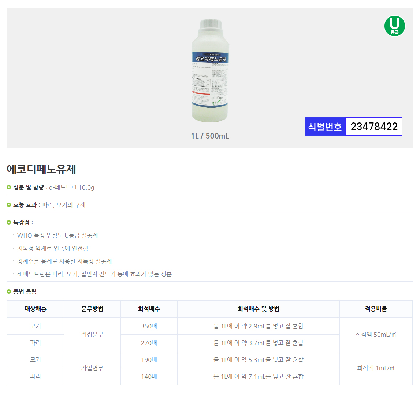420x396 pixels.
Task: Click the product bottle image
Action: pyautogui.click(x=210, y=71)
